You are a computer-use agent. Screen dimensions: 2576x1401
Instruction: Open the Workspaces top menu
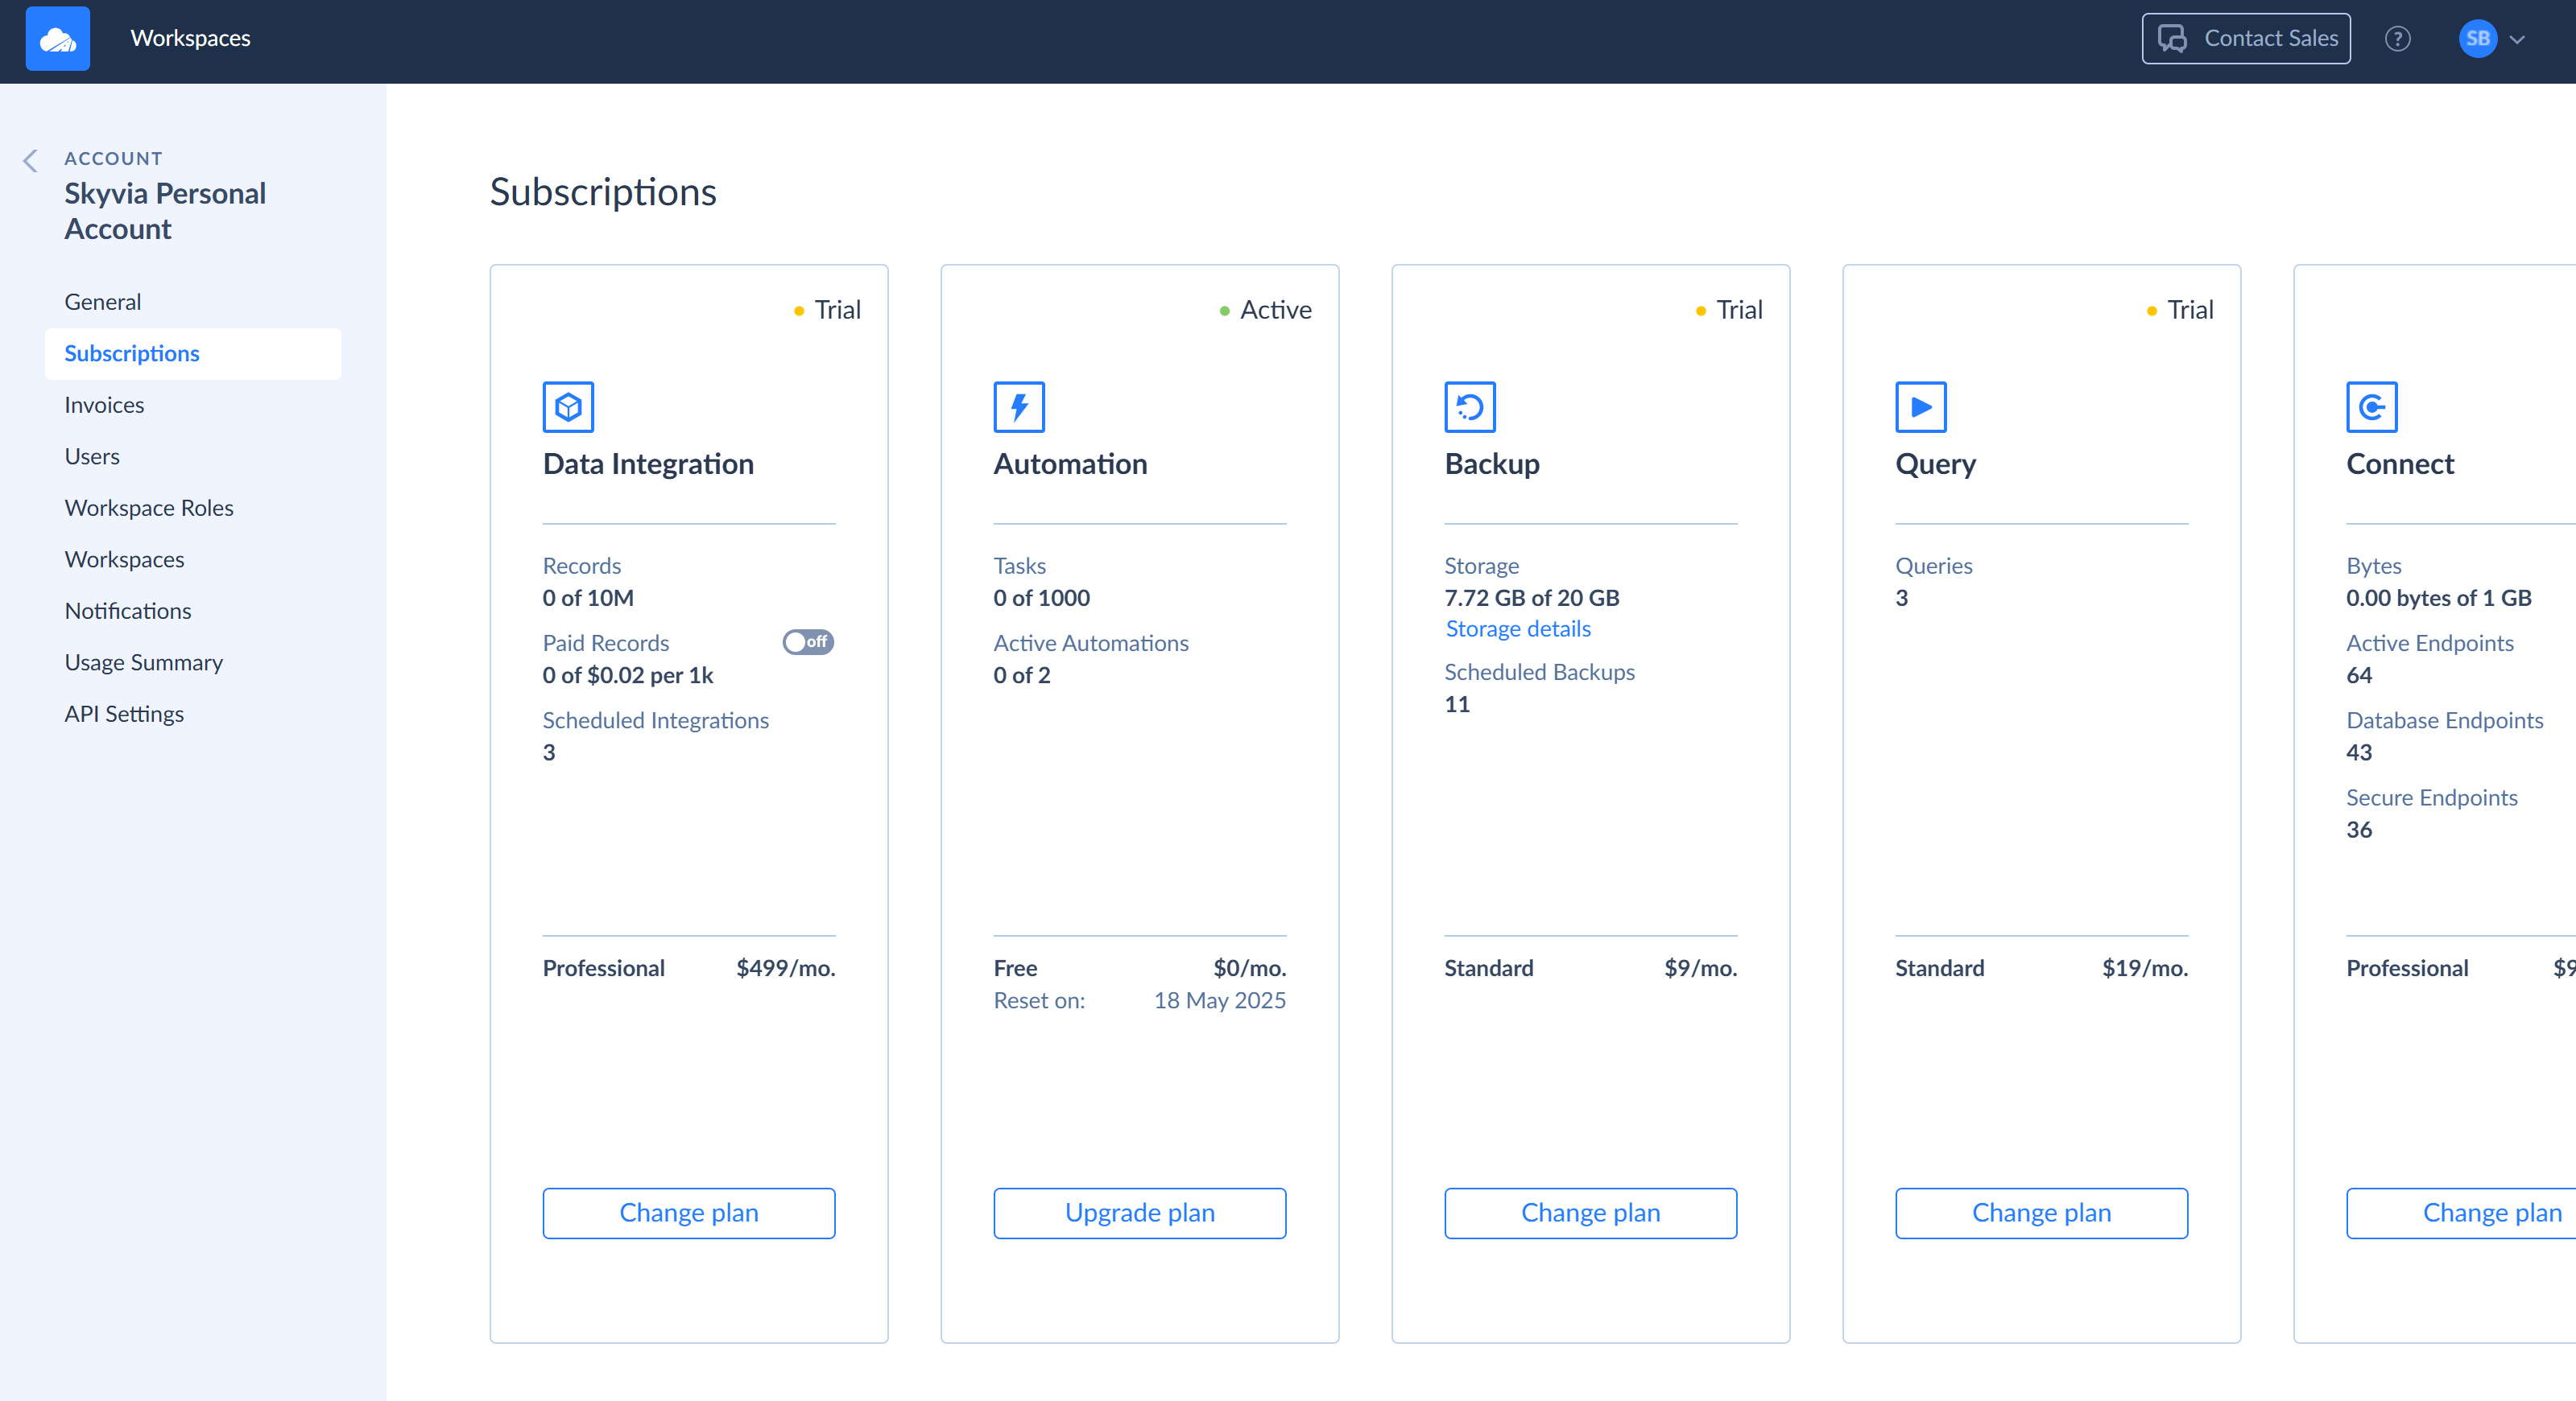click(190, 38)
